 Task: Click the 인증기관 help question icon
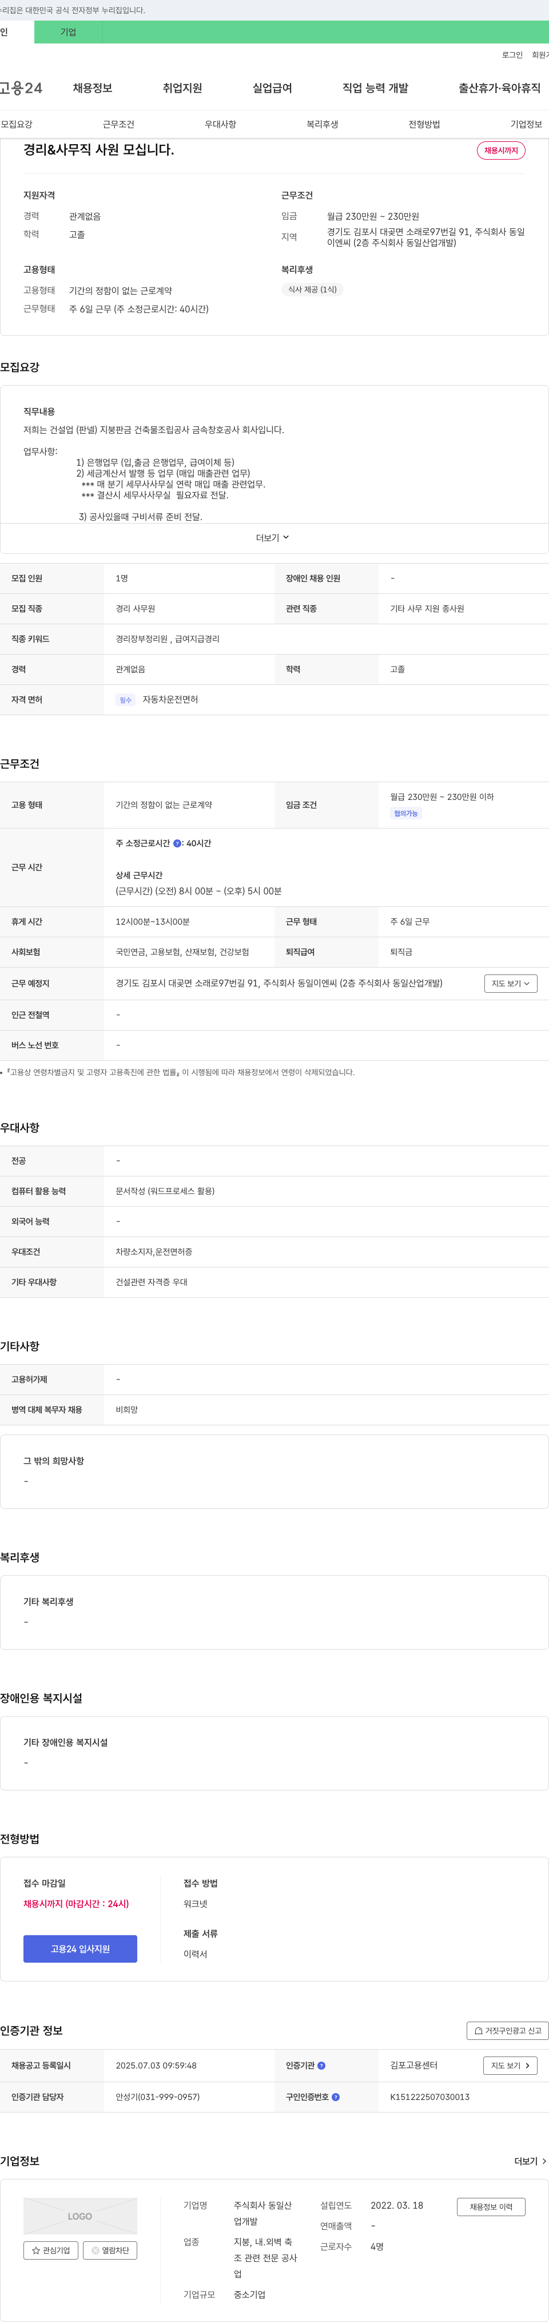pos(322,2065)
